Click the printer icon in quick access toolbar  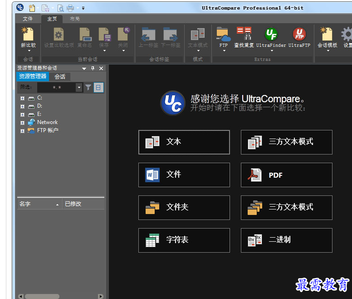tap(70, 8)
